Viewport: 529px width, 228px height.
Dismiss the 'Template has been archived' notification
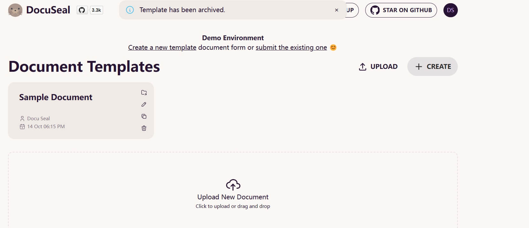tap(336, 10)
